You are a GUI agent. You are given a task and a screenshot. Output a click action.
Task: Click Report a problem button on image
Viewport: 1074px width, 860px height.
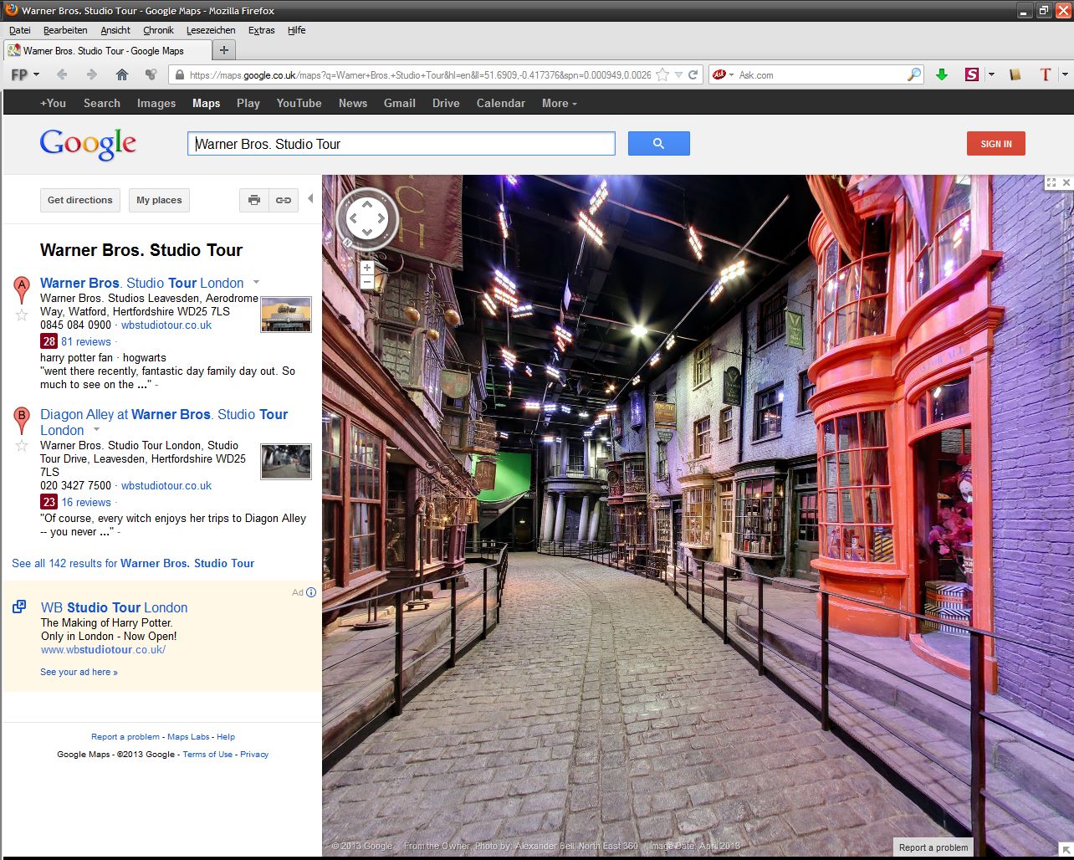(x=933, y=847)
